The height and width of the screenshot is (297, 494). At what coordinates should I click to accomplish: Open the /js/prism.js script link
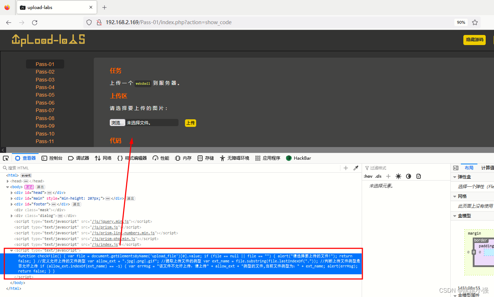(105, 227)
